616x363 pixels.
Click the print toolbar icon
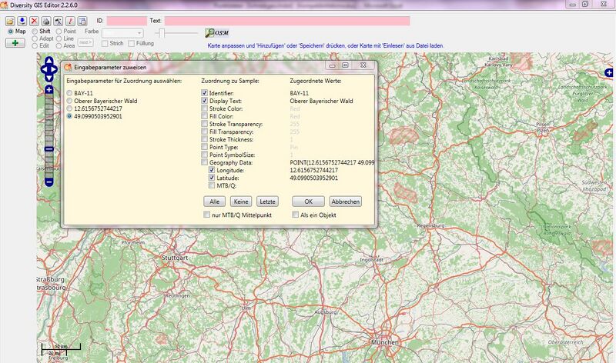point(46,21)
